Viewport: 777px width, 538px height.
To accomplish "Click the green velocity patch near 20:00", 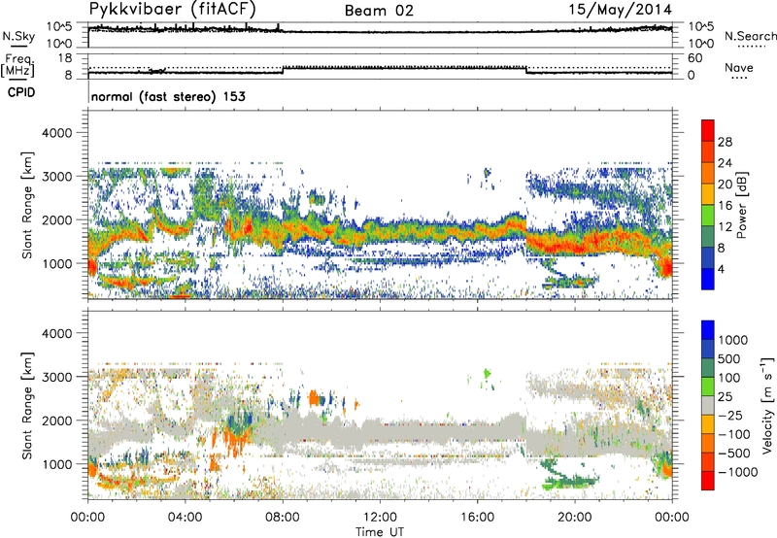I will pos(570,481).
